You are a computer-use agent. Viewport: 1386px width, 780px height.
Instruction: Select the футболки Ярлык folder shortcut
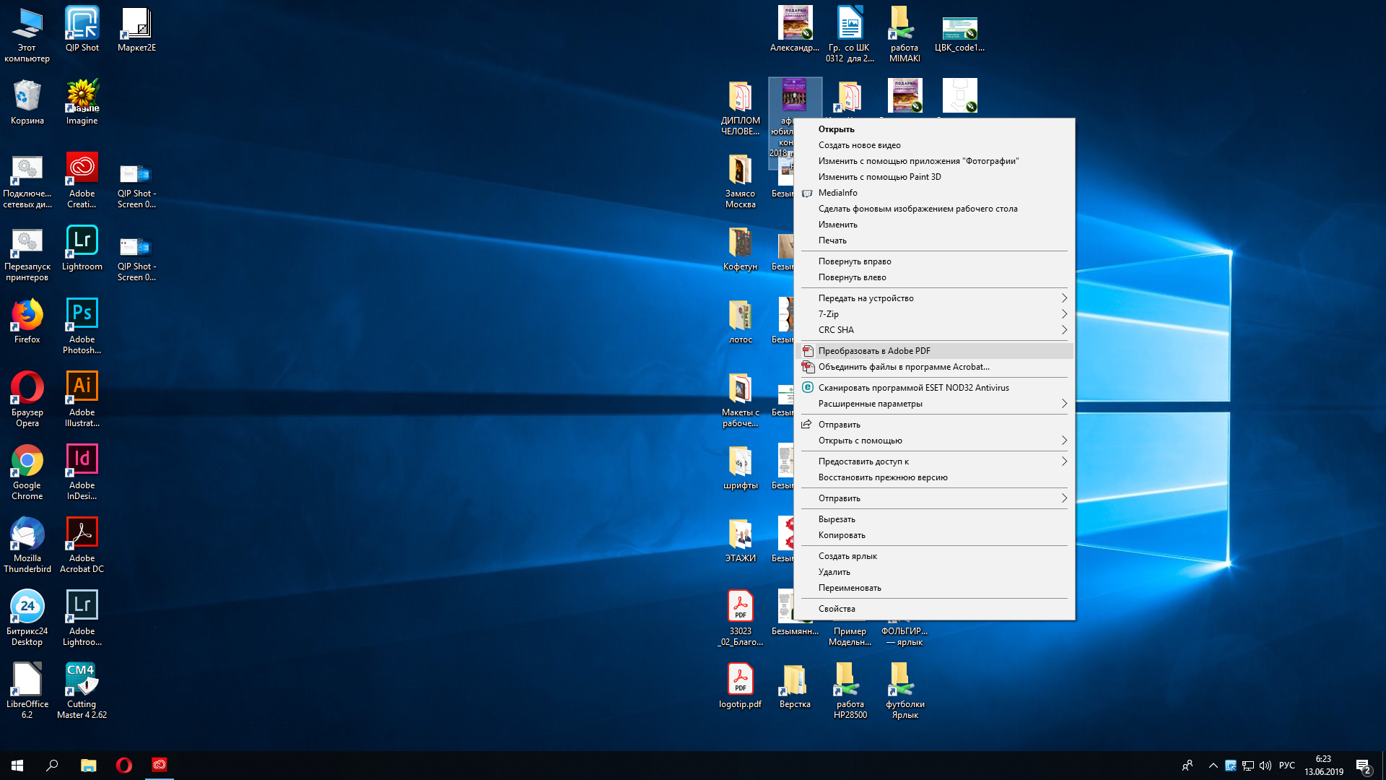(x=905, y=691)
